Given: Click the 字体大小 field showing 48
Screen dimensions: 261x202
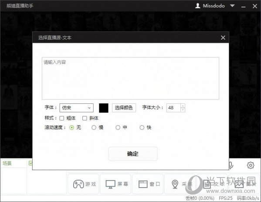Looking at the screenshot, I should (173, 108).
